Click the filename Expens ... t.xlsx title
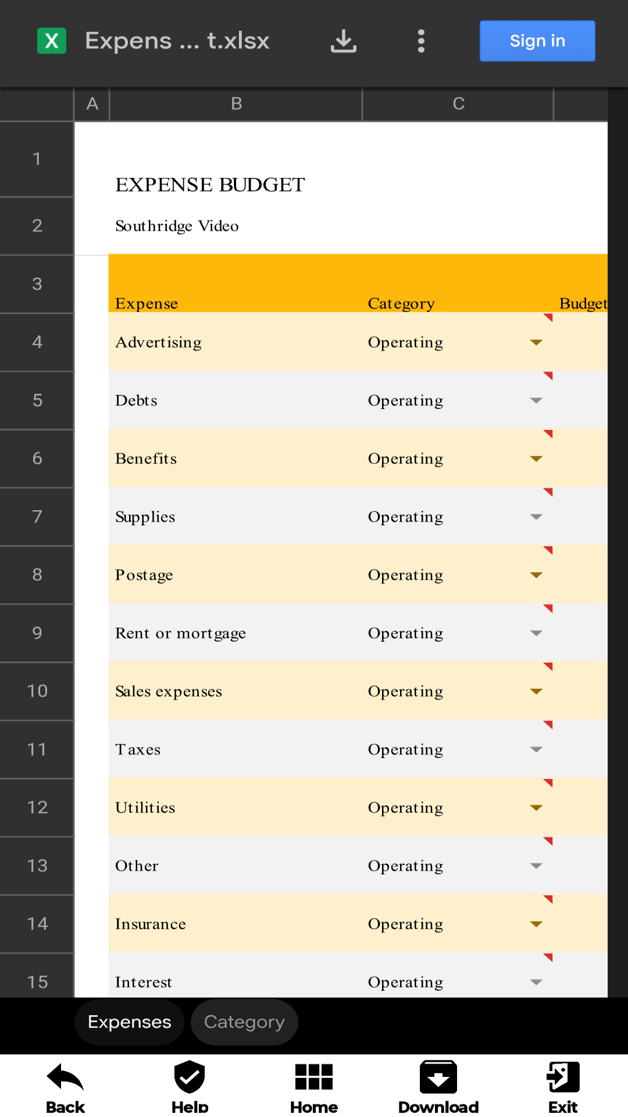This screenshot has width=628, height=1117. click(x=177, y=41)
